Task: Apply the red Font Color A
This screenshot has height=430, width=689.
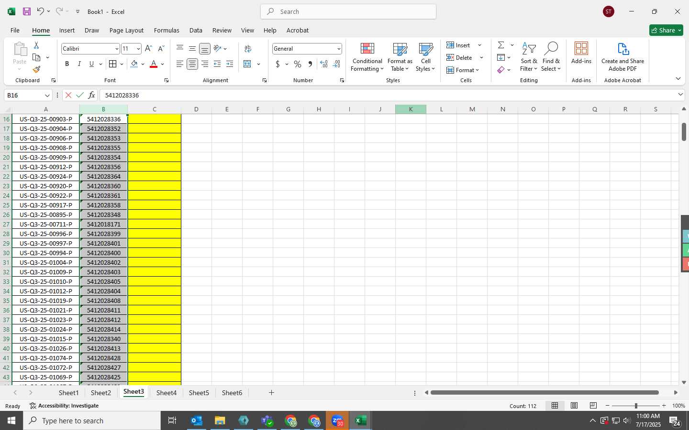Action: 154,64
